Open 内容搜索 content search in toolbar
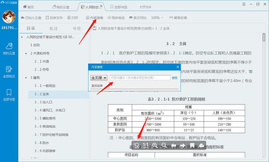Image resolution: width=269 pixels, height=162 pixels. pyautogui.click(x=95, y=18)
